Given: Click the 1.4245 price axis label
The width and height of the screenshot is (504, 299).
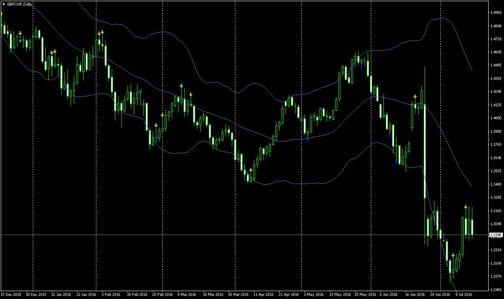Looking at the screenshot, I should [496, 92].
